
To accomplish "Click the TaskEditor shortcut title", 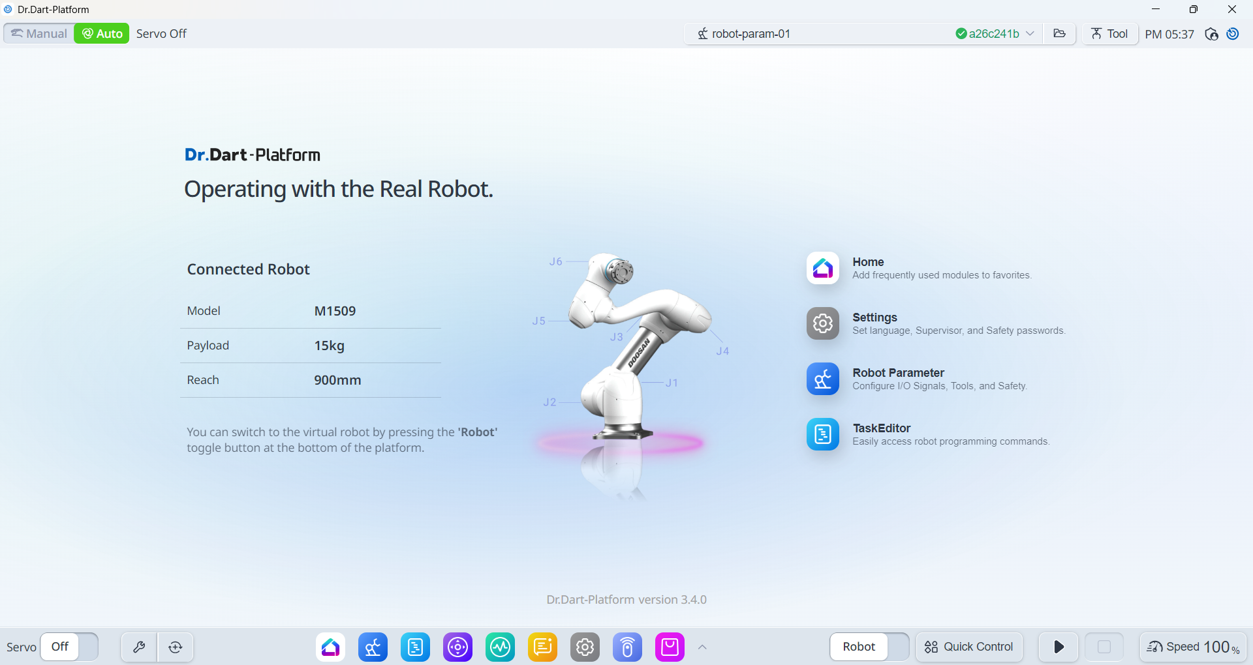I will 881,428.
